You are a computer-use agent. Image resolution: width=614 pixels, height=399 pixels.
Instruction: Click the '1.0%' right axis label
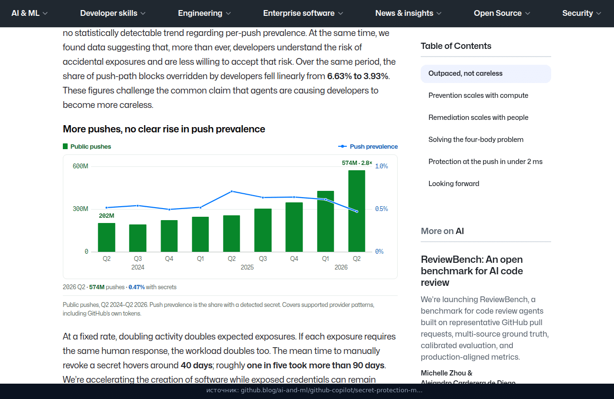click(x=381, y=166)
